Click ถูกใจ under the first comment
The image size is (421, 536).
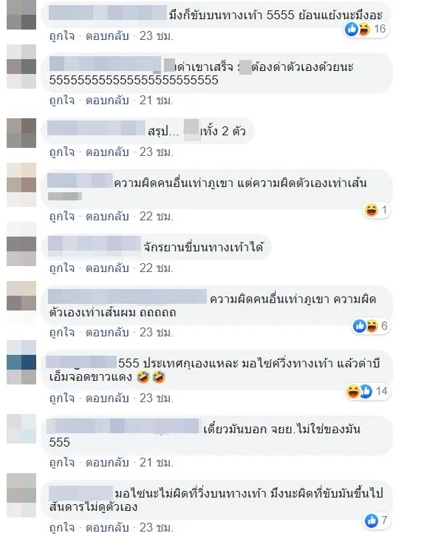click(x=62, y=36)
